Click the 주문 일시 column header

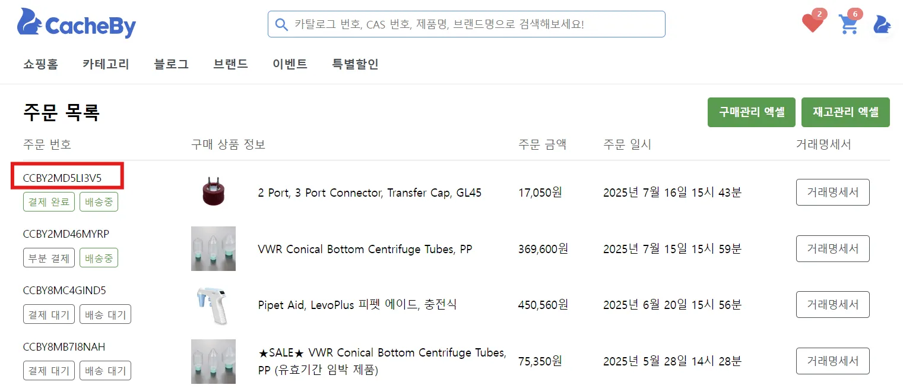[628, 144]
